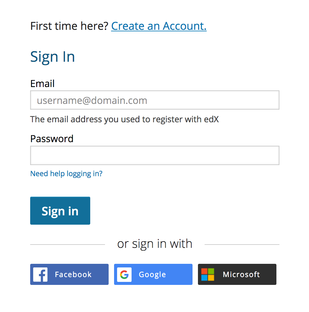Focus the Password input field
The image size is (309, 312).
pos(155,155)
